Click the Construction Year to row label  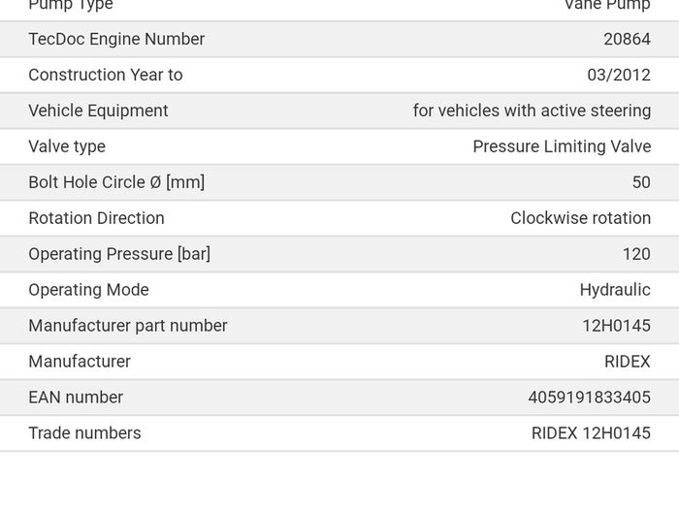tap(106, 75)
